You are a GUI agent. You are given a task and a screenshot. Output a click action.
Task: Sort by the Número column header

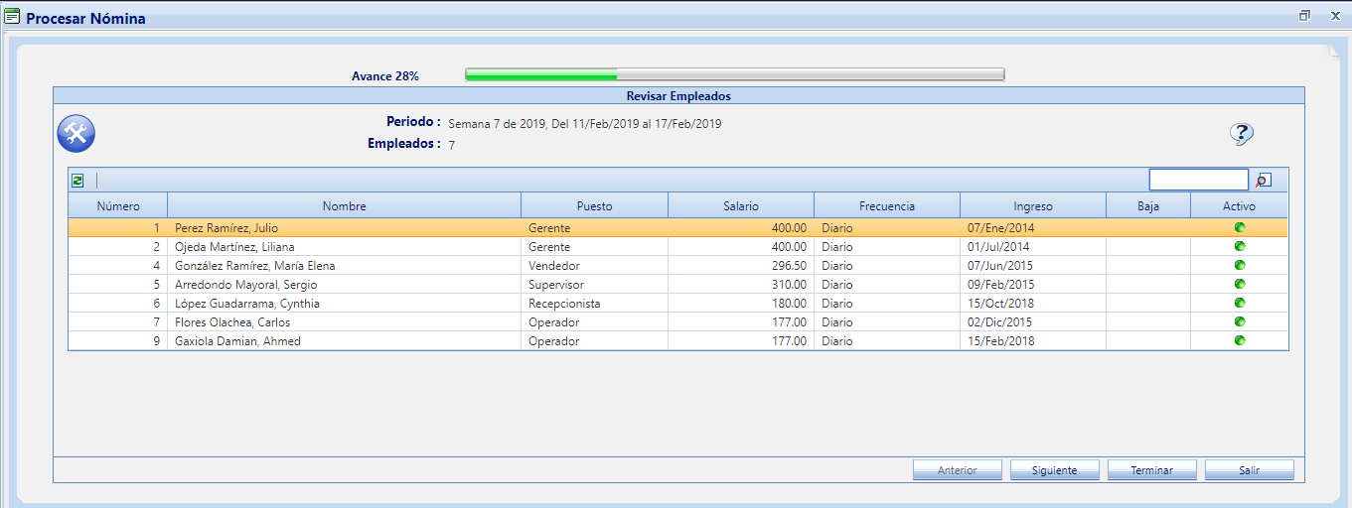pos(118,206)
